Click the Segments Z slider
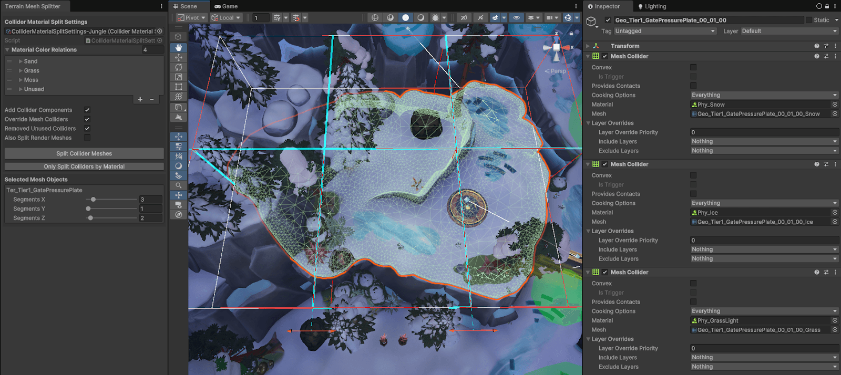This screenshot has height=375, width=841. click(111, 218)
